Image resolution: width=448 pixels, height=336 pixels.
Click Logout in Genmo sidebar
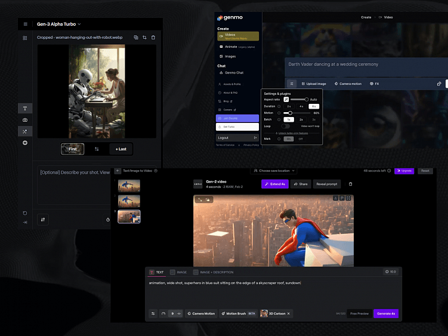(237, 138)
